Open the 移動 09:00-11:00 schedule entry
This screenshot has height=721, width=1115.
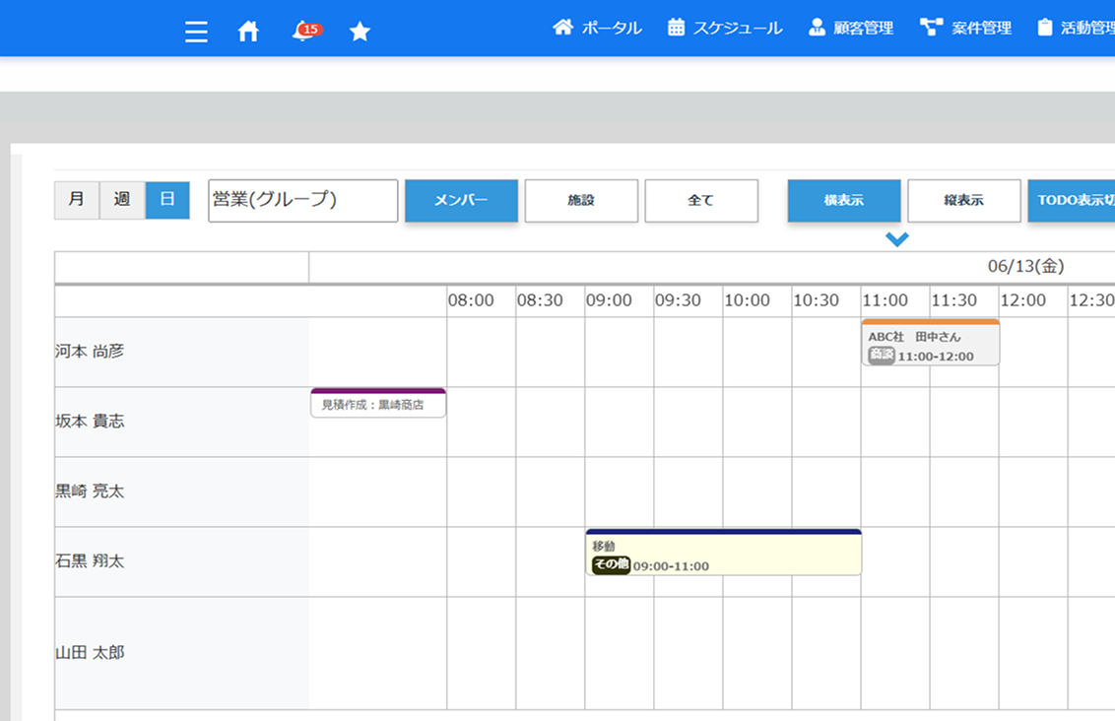723,554
